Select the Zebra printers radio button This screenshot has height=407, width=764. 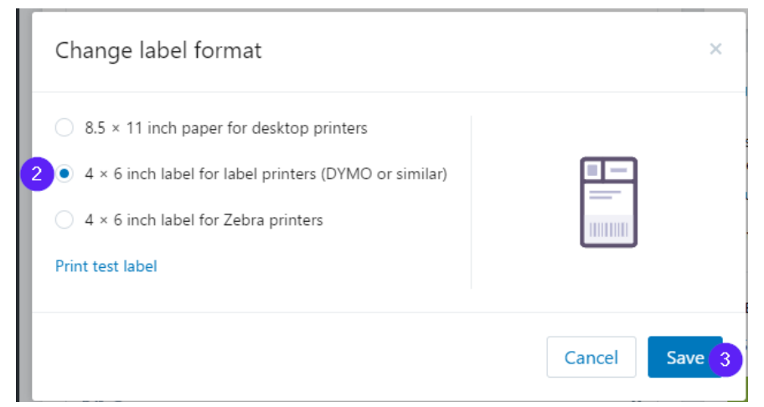pyautogui.click(x=64, y=219)
